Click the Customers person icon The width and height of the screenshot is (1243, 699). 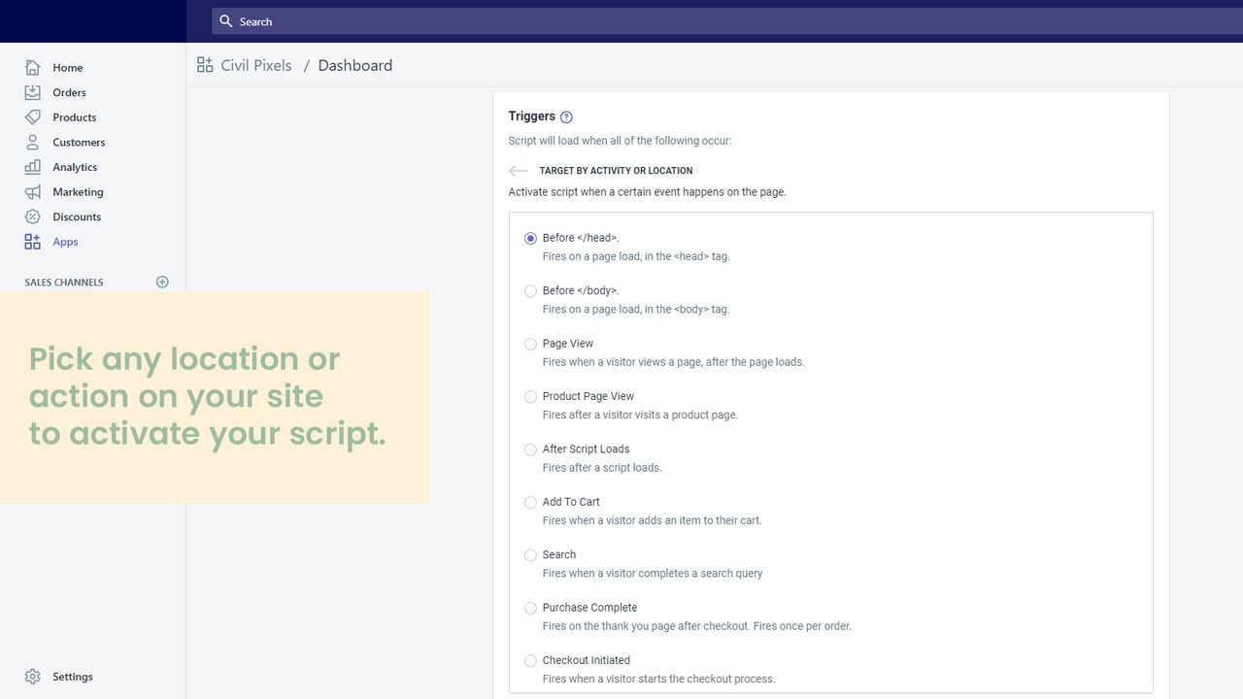coord(32,142)
